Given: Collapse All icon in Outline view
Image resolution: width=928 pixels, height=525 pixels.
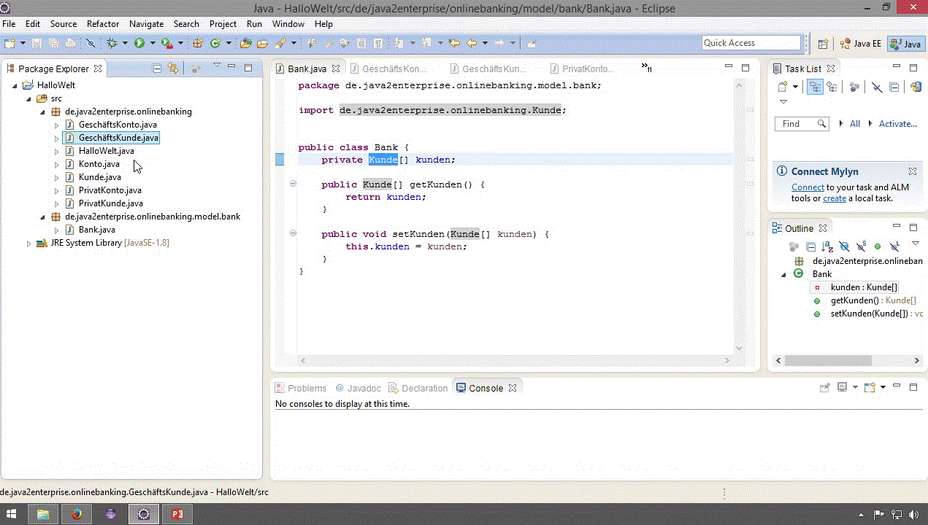Looking at the screenshot, I should click(810, 246).
